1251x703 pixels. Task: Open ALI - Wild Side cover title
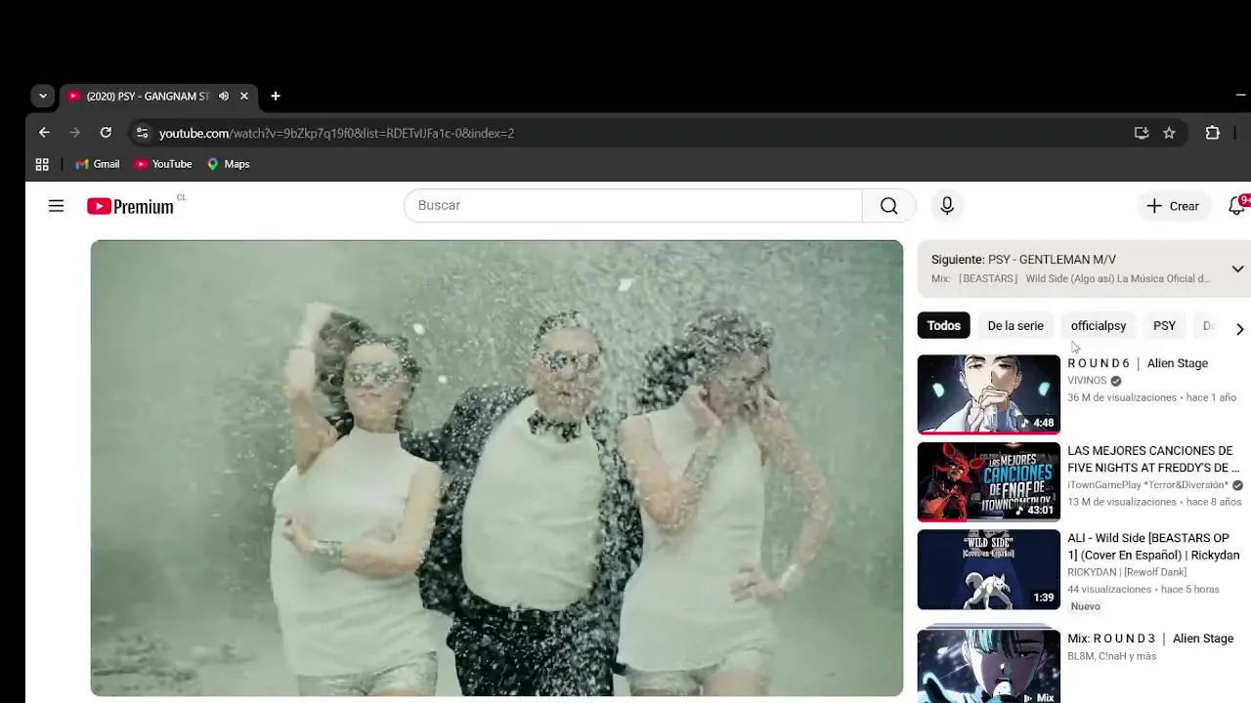coord(1153,547)
